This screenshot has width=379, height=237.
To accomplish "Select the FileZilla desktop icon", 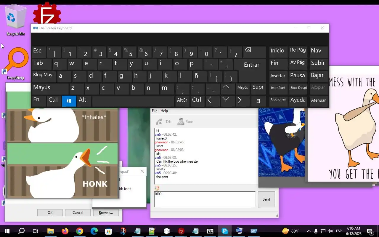I will [47, 13].
